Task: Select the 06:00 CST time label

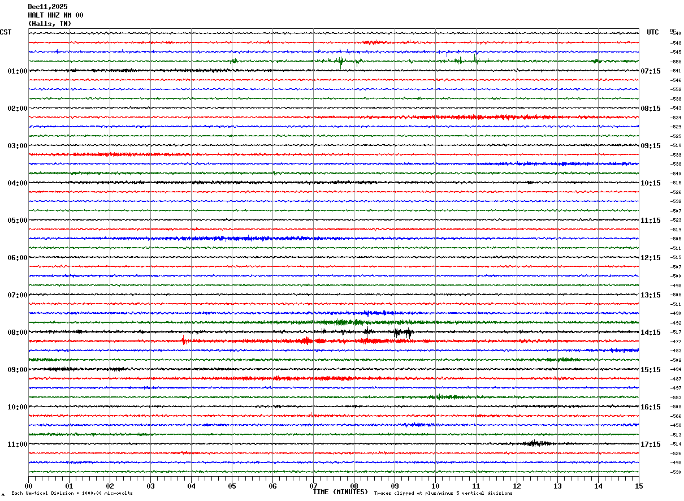Action: pos(18,258)
